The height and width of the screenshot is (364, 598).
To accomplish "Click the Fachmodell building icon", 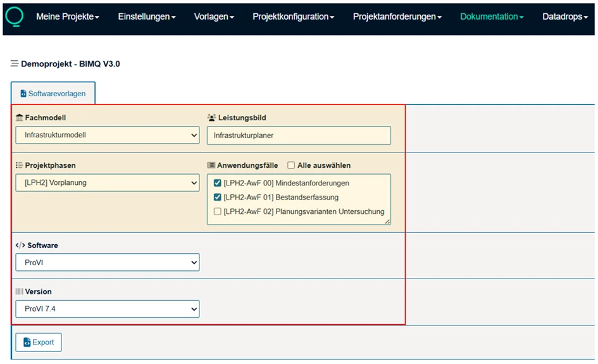I will pyautogui.click(x=20, y=118).
